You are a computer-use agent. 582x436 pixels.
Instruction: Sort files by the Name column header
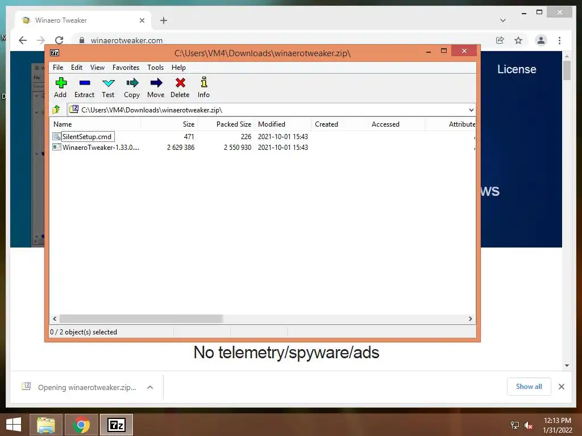coord(95,124)
